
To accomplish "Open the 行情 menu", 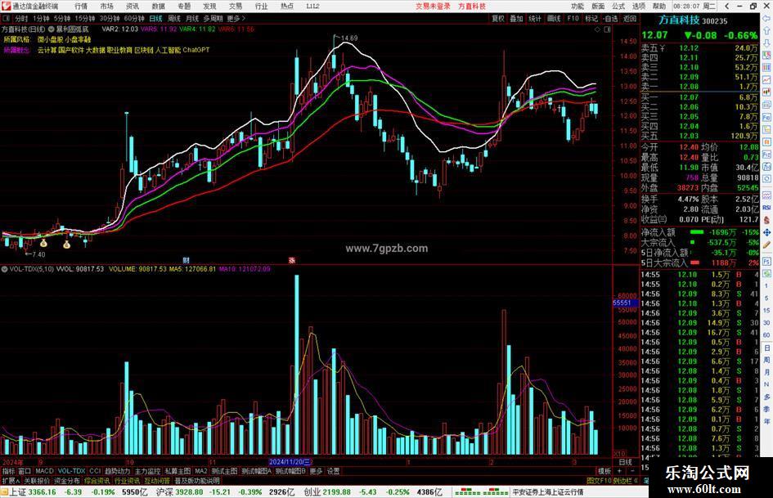I will 81,6.
